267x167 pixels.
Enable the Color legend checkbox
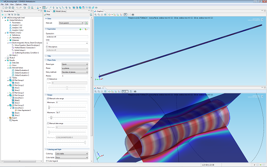tap(47, 161)
